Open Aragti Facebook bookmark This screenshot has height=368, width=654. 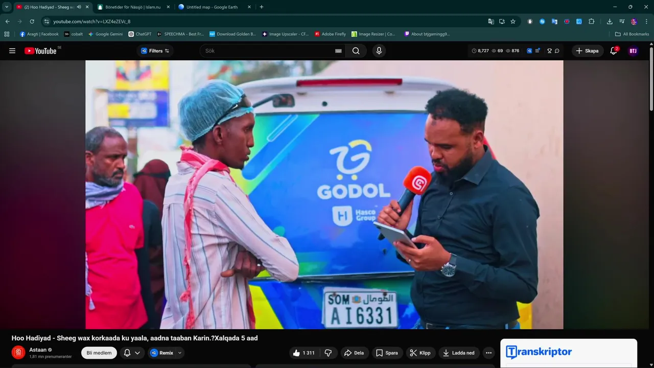click(39, 34)
